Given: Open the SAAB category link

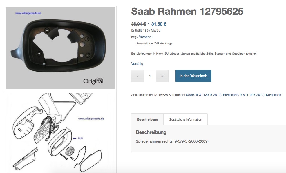Looking at the screenshot, I should 190,95.
